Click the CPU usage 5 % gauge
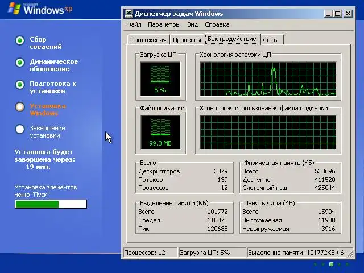364x273 pixels. coord(160,78)
